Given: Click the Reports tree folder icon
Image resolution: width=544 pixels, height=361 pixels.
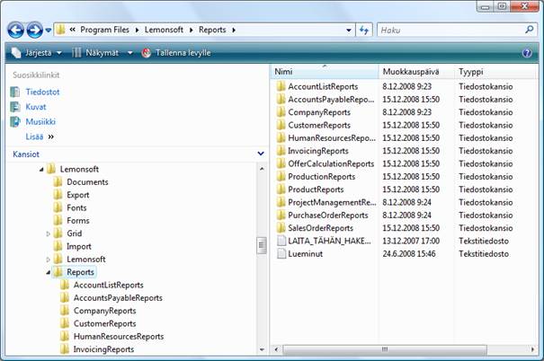Looking at the screenshot, I should click(x=58, y=272).
